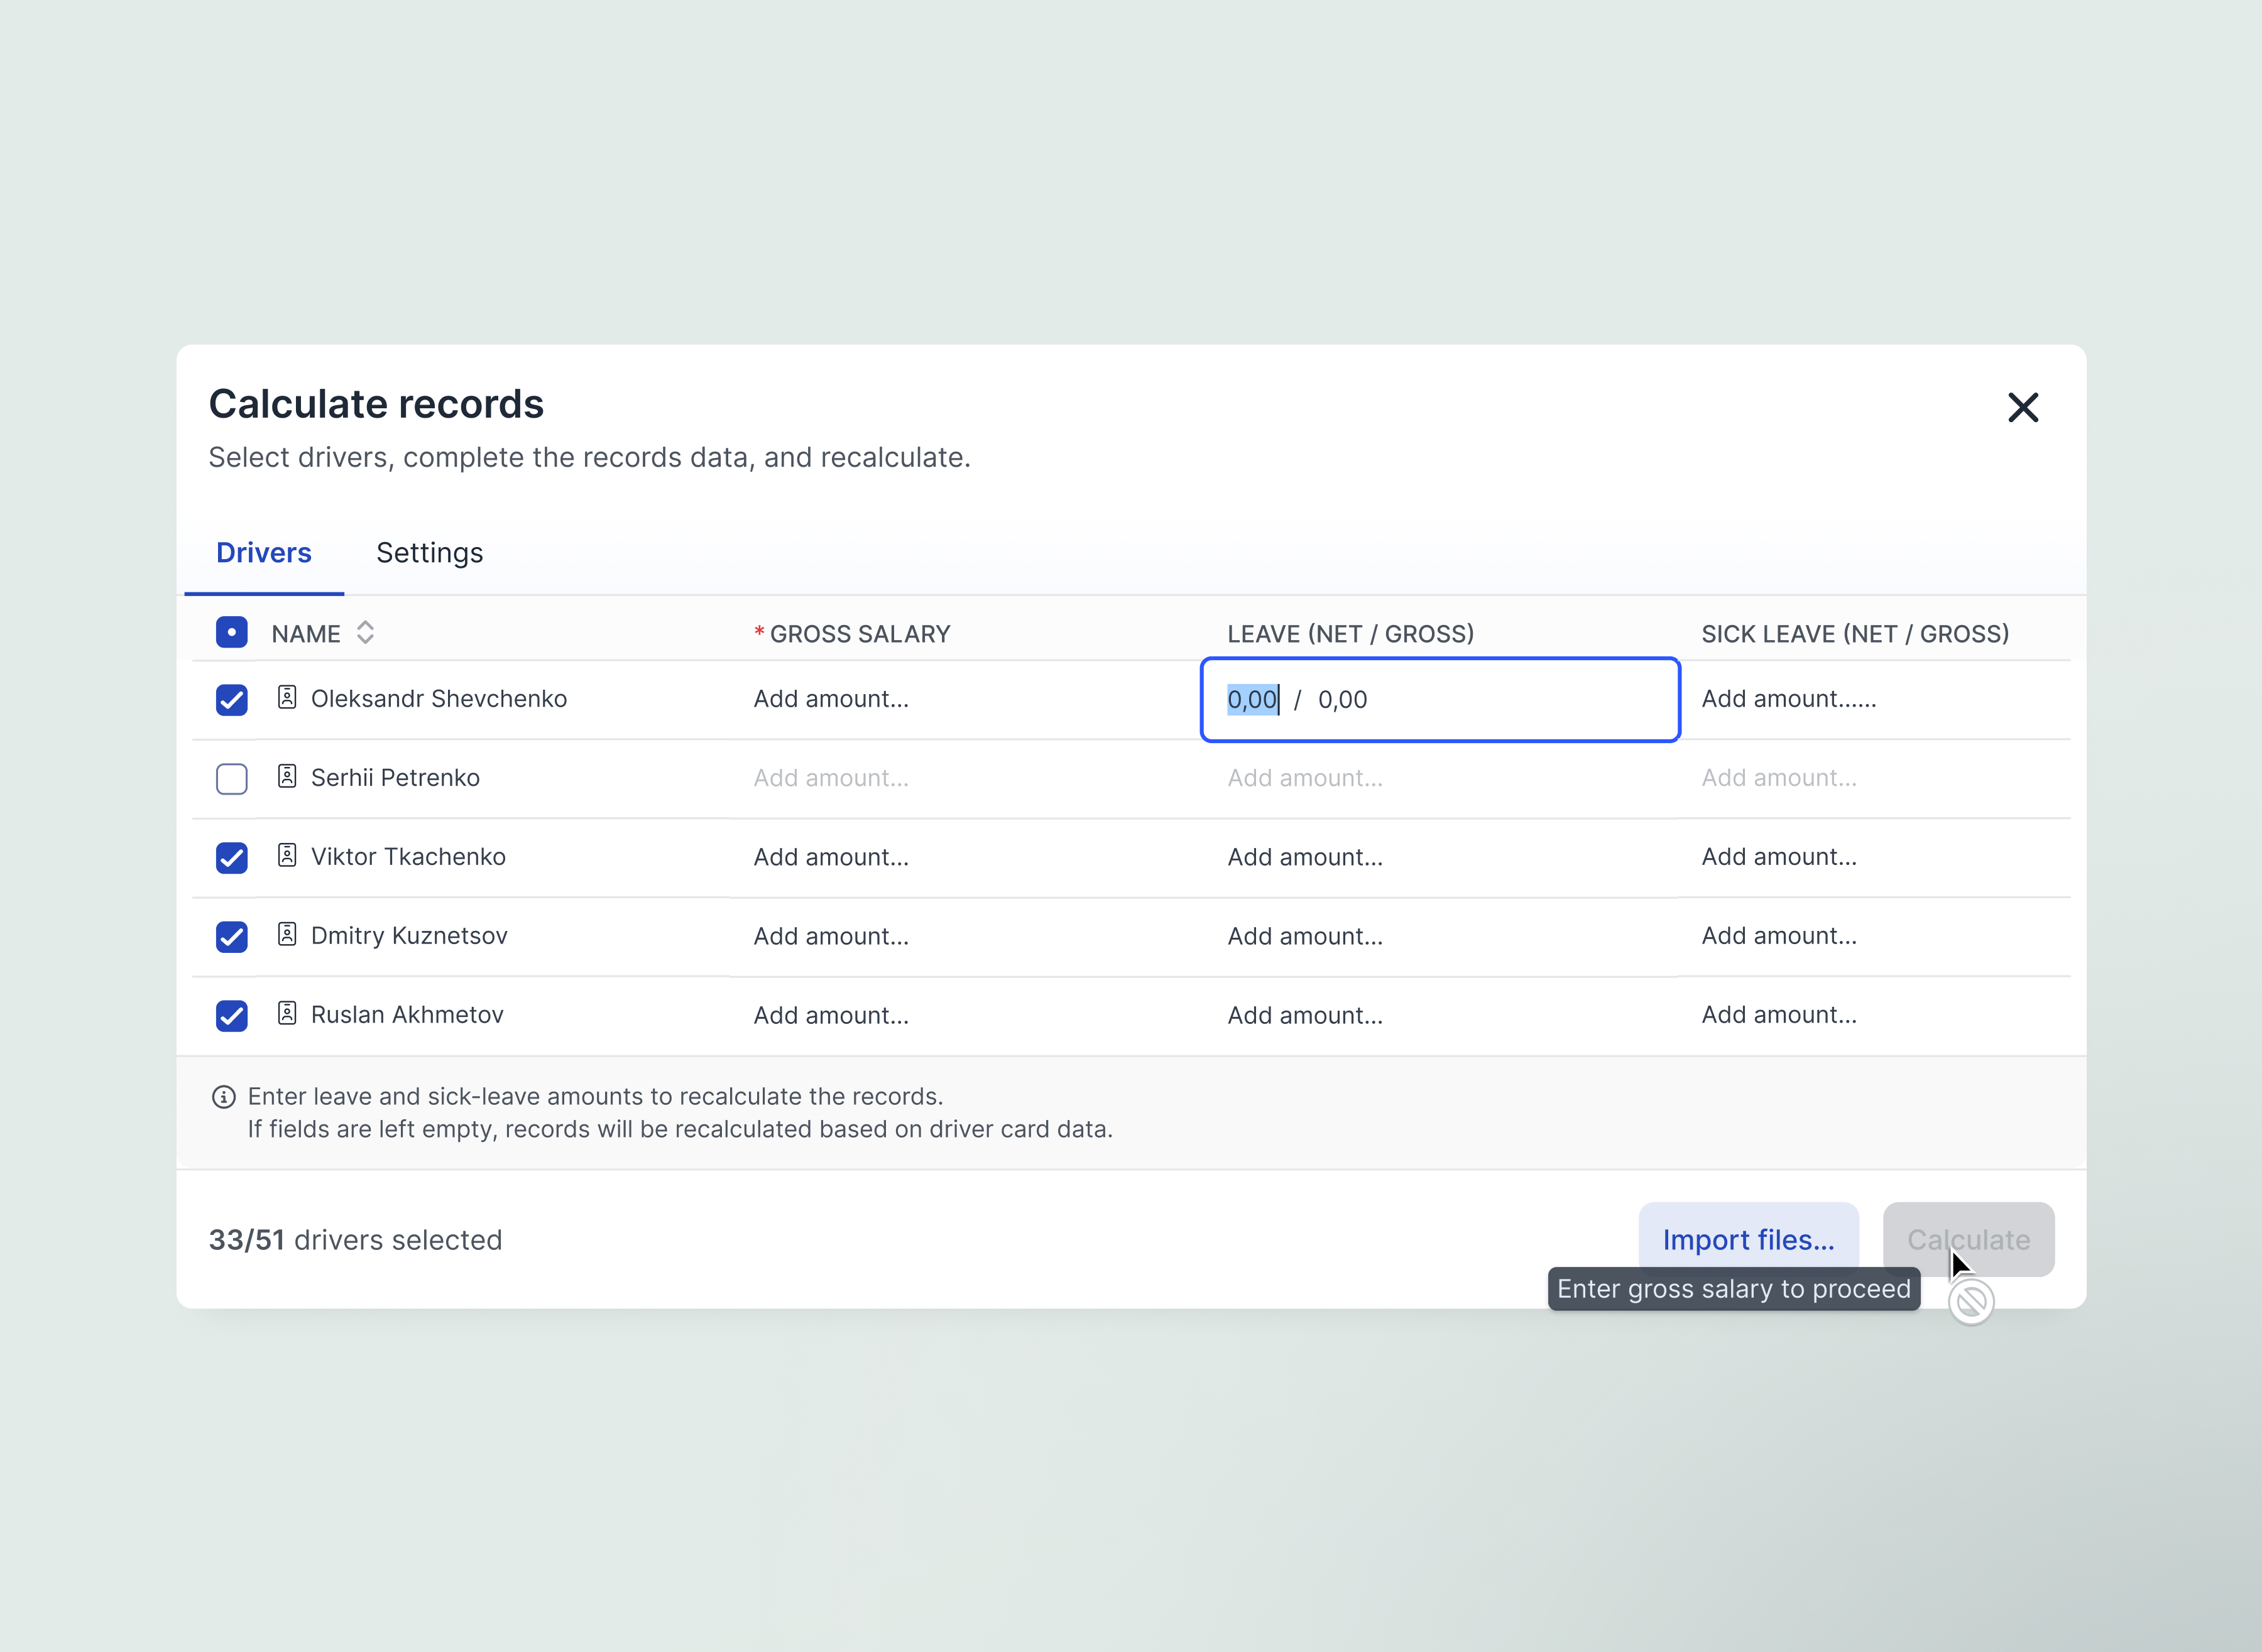
Task: Click the name Oleksandr Shevchenko
Action: (x=438, y=699)
